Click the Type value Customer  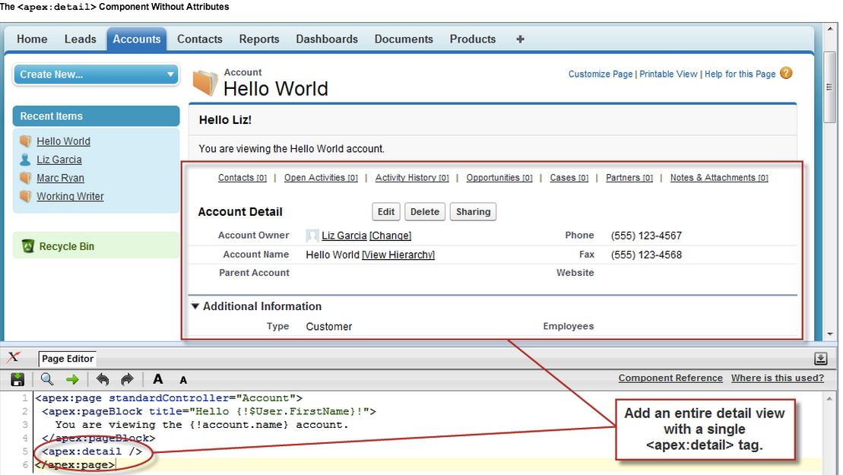(329, 327)
